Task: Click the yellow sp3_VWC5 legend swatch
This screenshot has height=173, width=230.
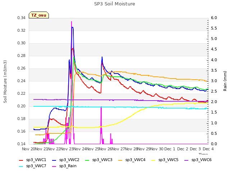Action: tap(153, 160)
